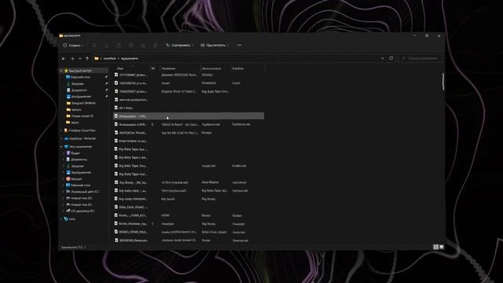This screenshot has height=283, width=503.
Task: Go back with the left arrow button
Action: point(64,58)
